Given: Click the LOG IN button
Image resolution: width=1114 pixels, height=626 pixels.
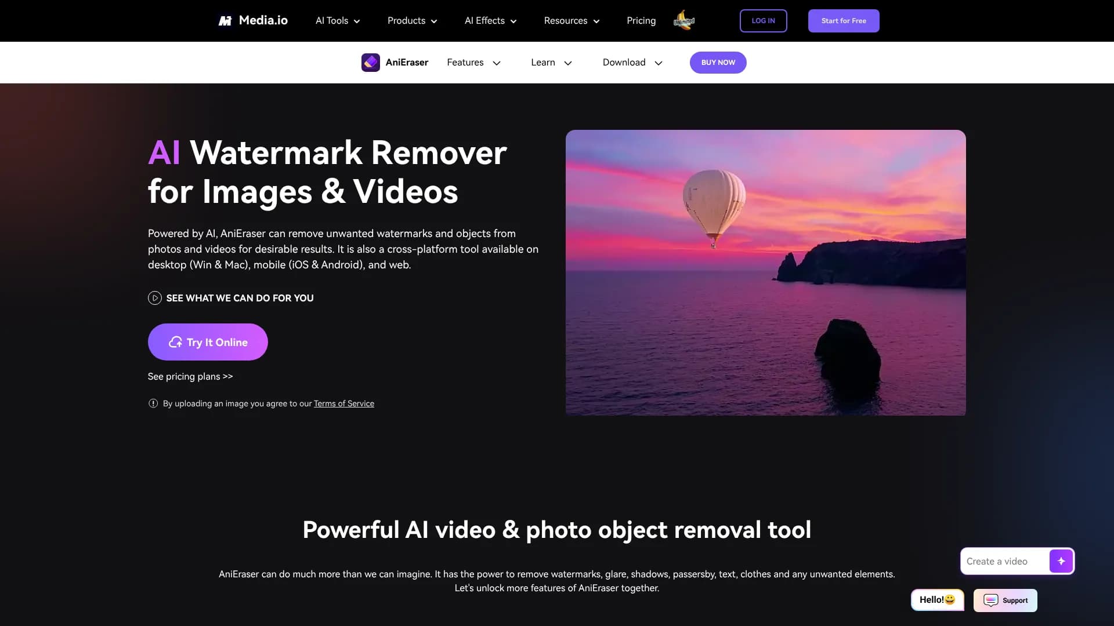Looking at the screenshot, I should [x=763, y=20].
